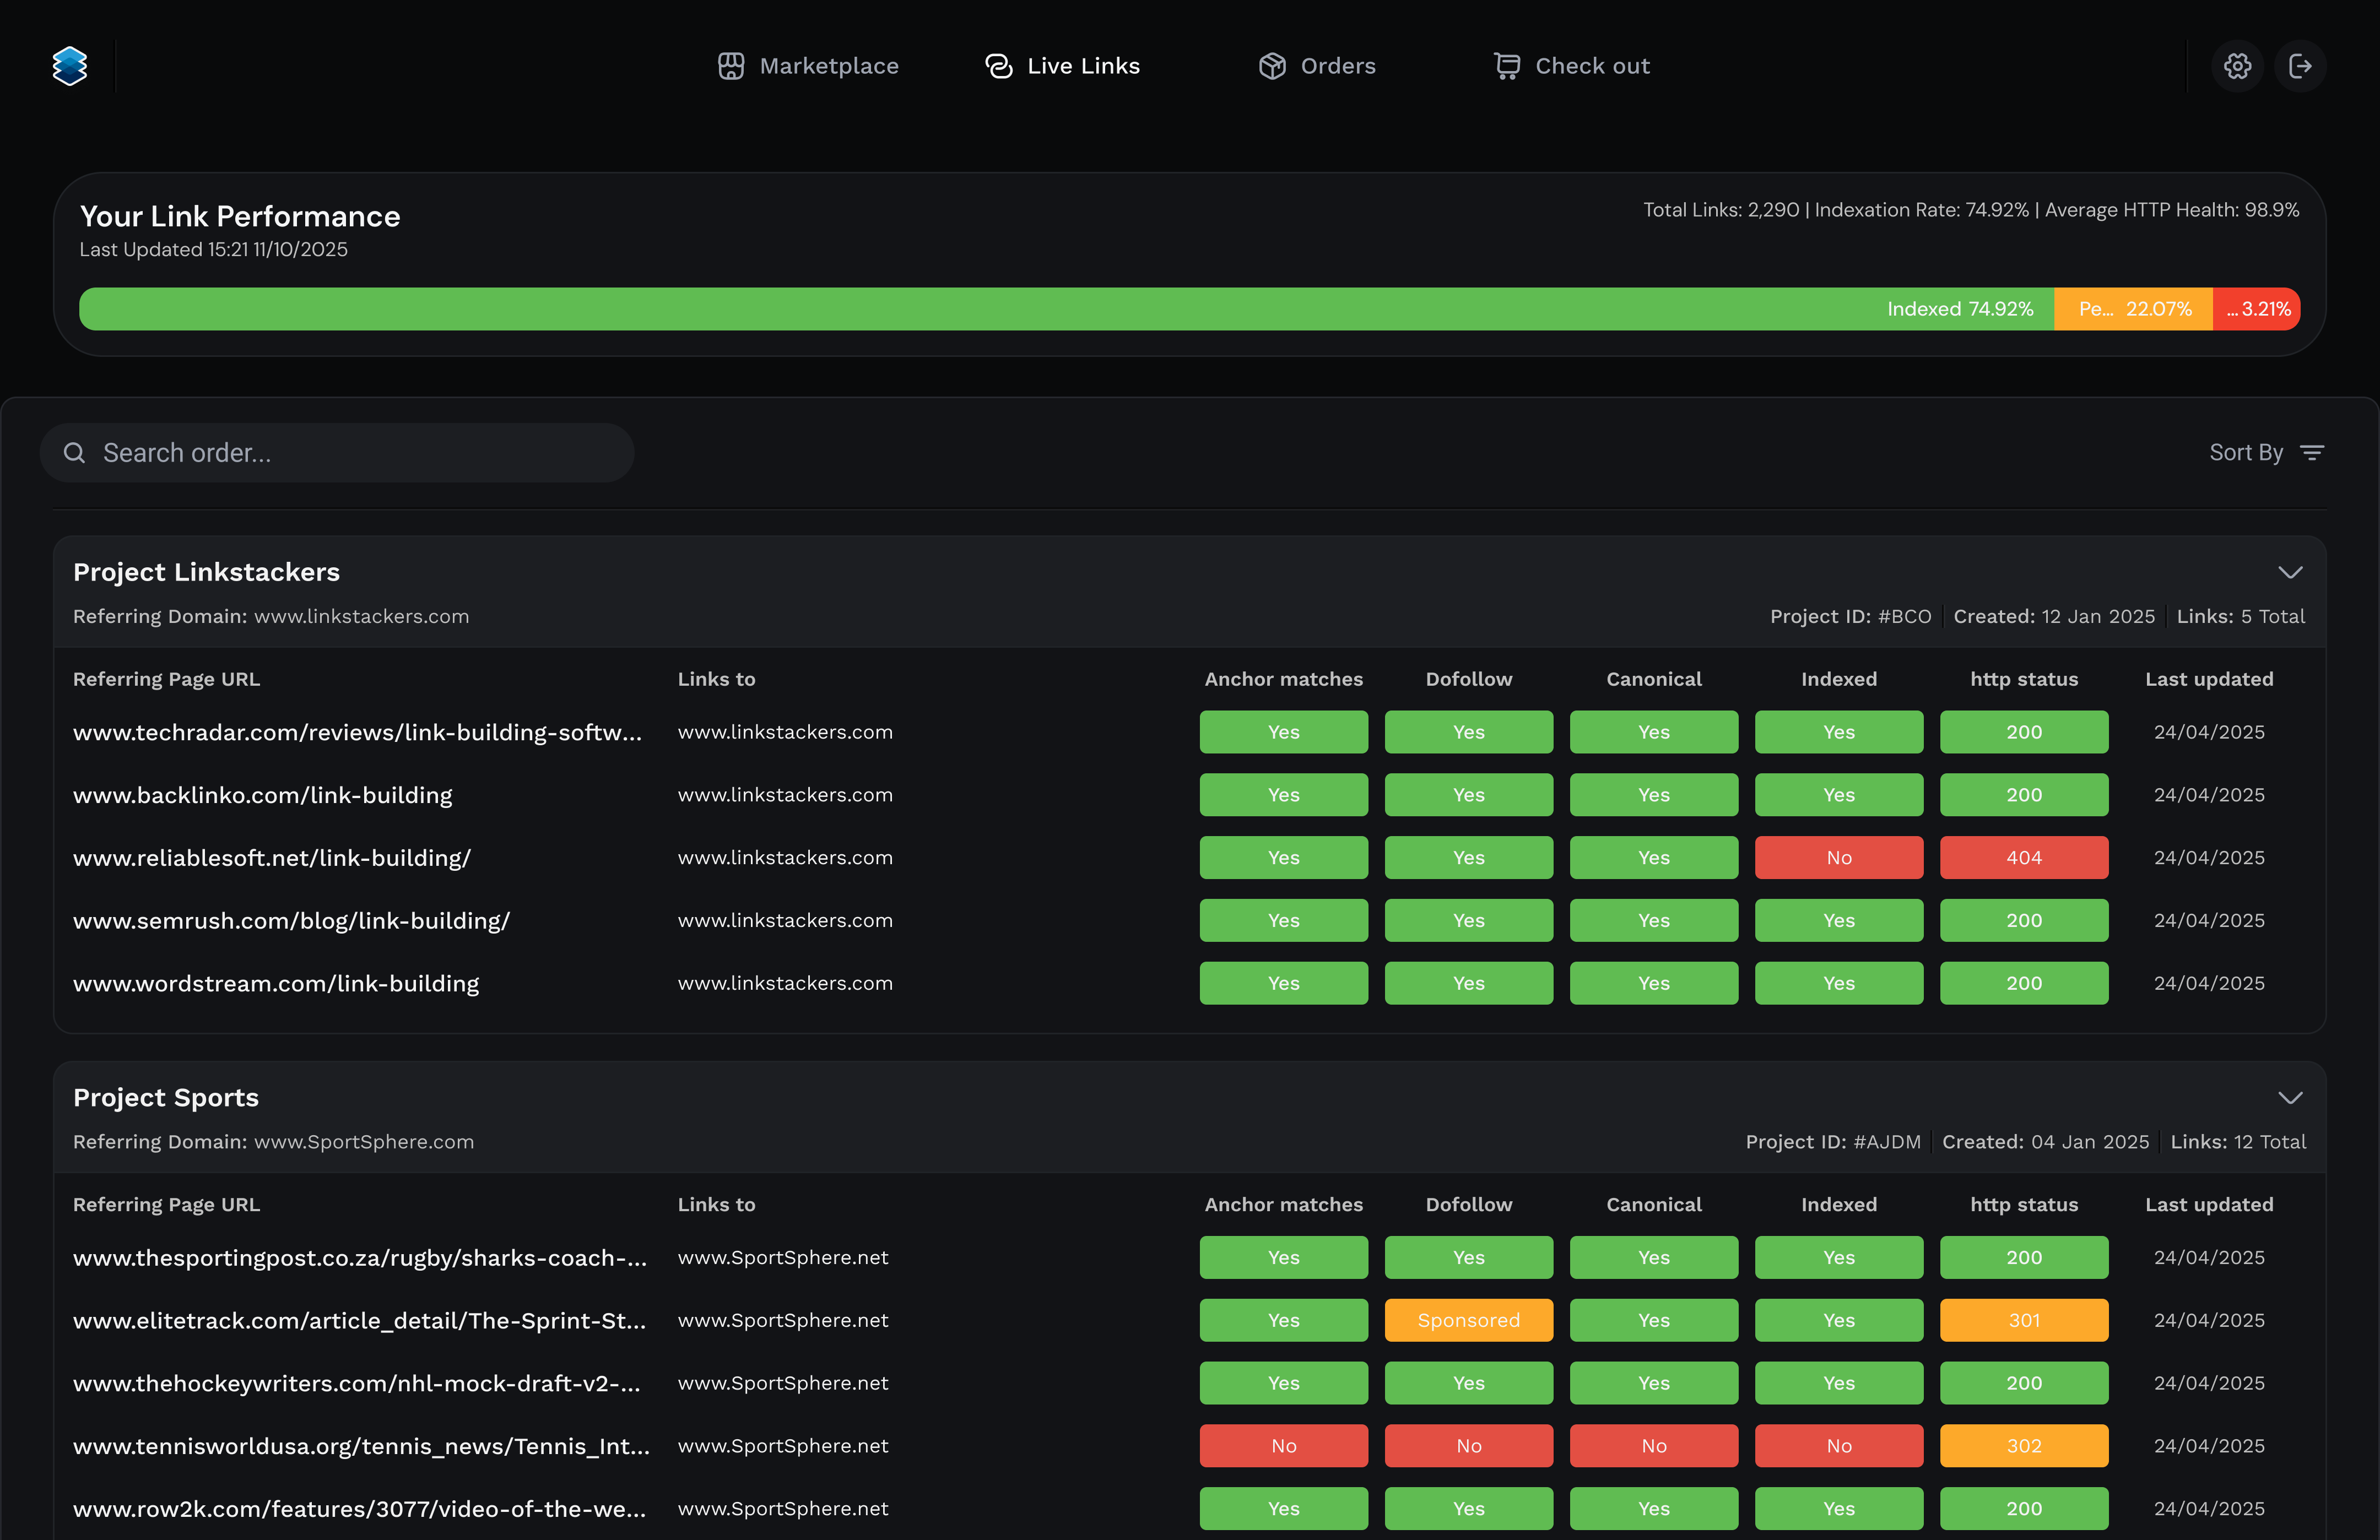
Task: Open settings via gear icon
Action: (x=2237, y=66)
